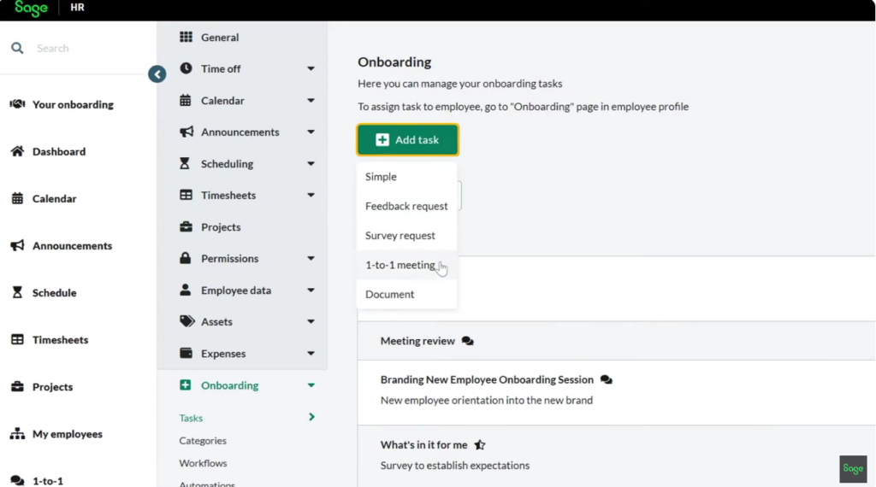Open General settings
The width and height of the screenshot is (876, 487).
coord(220,38)
